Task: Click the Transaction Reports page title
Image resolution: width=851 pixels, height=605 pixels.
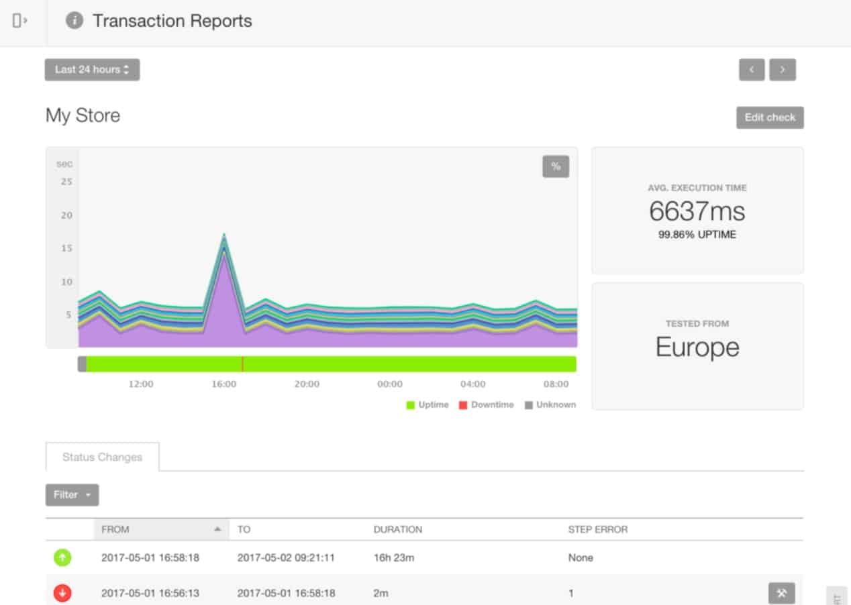Action: coord(172,21)
